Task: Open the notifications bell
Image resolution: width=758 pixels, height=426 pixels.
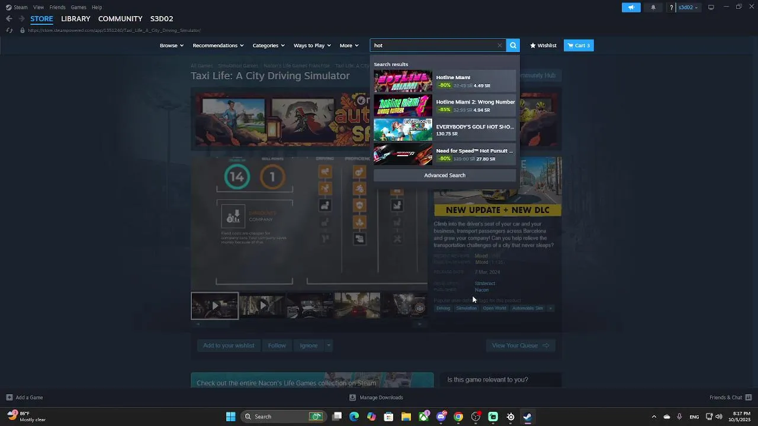Action: pyautogui.click(x=653, y=7)
